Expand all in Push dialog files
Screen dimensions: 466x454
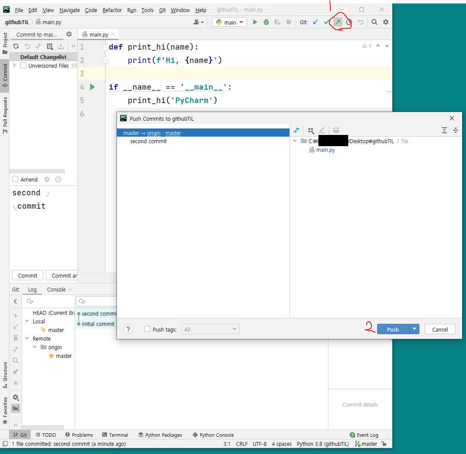click(x=444, y=130)
